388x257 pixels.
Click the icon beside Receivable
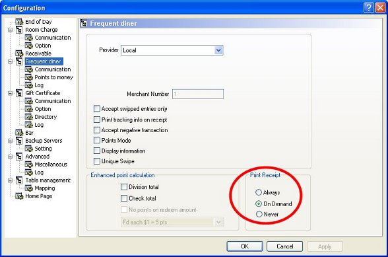(19, 54)
